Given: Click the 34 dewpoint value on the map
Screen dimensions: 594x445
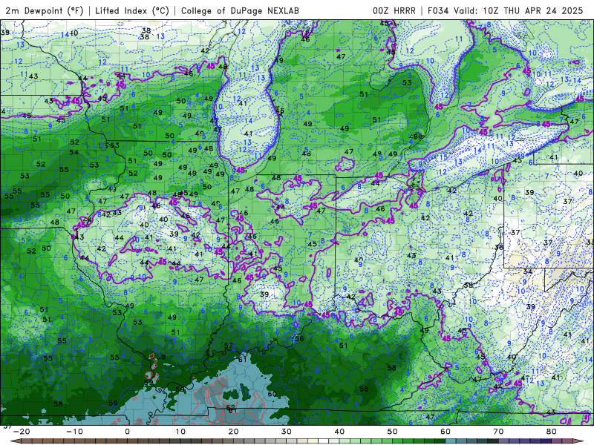Looking at the screenshot, I should (528, 271).
